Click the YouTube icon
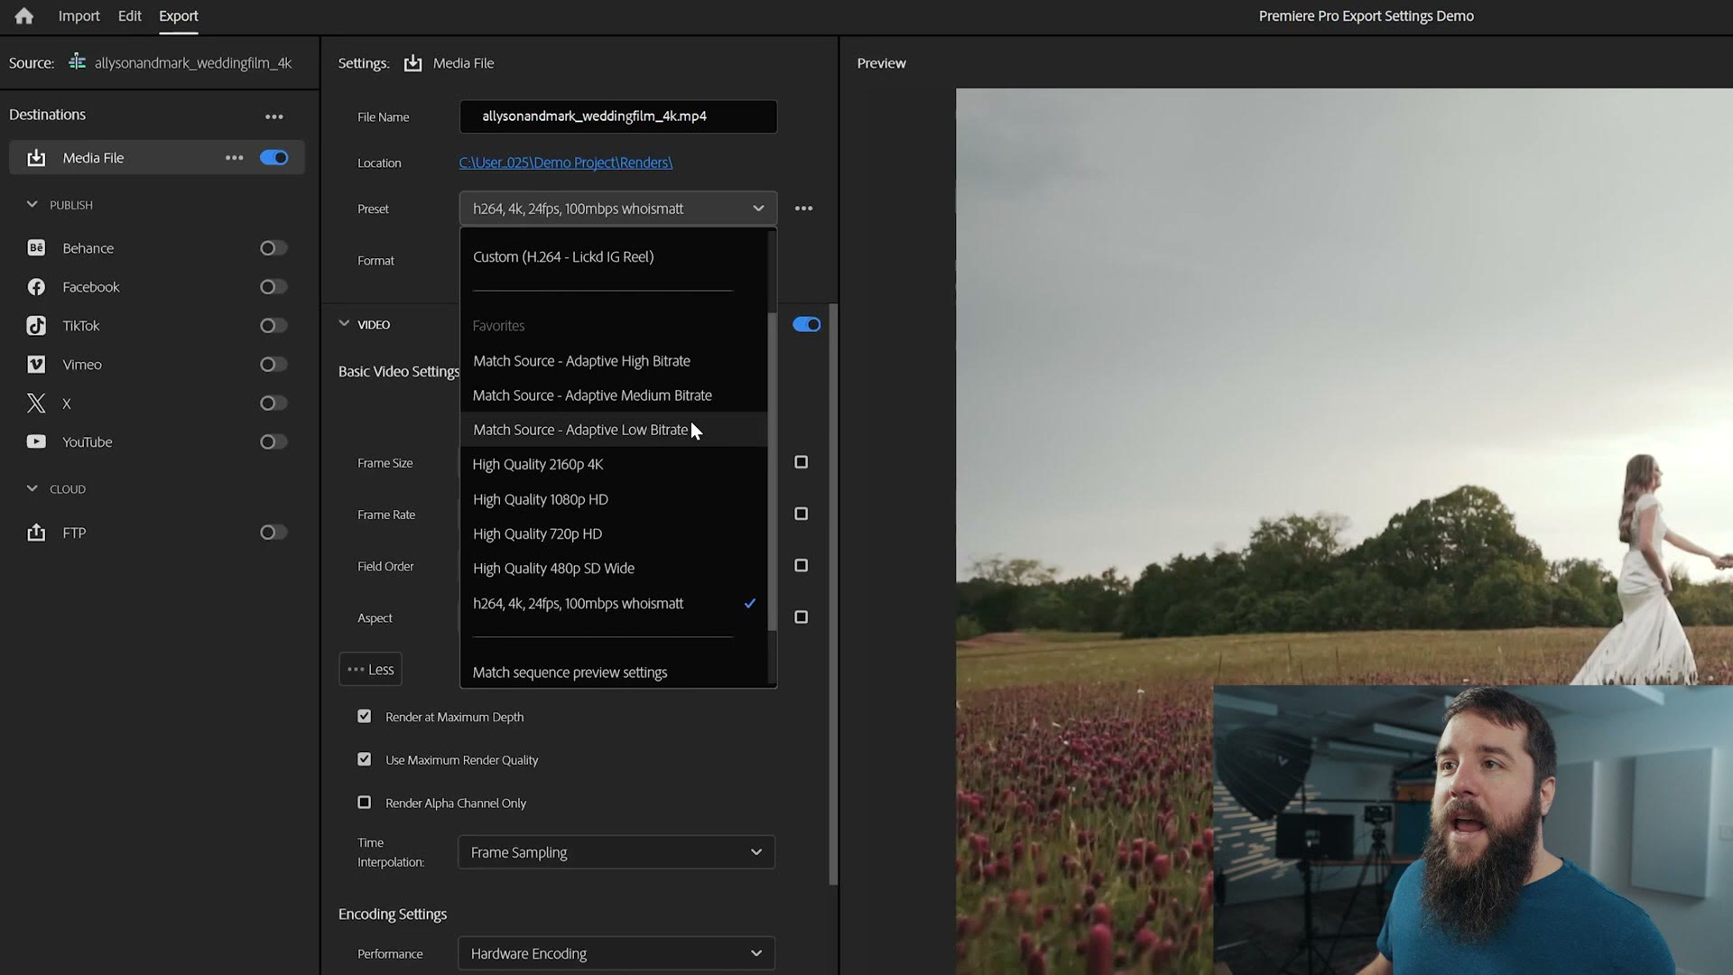This screenshot has height=975, width=1733. (x=36, y=442)
